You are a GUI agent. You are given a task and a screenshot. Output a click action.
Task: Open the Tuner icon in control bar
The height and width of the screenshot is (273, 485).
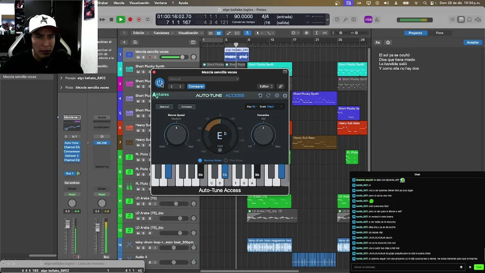(x=345, y=19)
